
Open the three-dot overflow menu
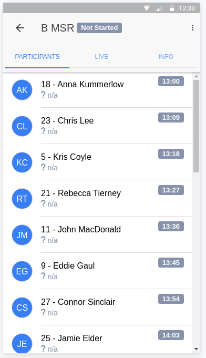click(x=192, y=28)
